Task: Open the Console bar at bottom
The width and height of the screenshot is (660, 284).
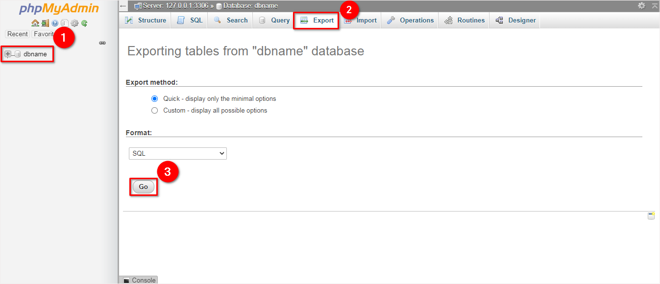Action: point(139,280)
